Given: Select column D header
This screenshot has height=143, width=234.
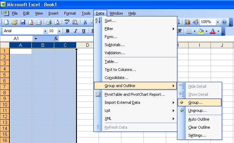Looking at the screenshot, I should pos(87,45).
